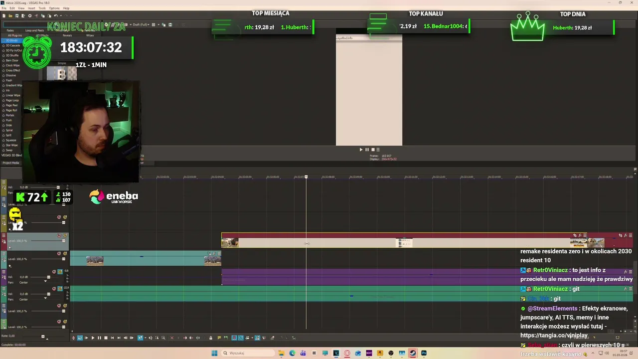Select the Page Loop transition
Image resolution: width=638 pixels, height=359 pixels.
tap(12, 100)
